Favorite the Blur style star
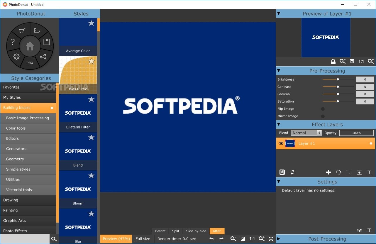This screenshot has height=244, width=376. (91, 214)
